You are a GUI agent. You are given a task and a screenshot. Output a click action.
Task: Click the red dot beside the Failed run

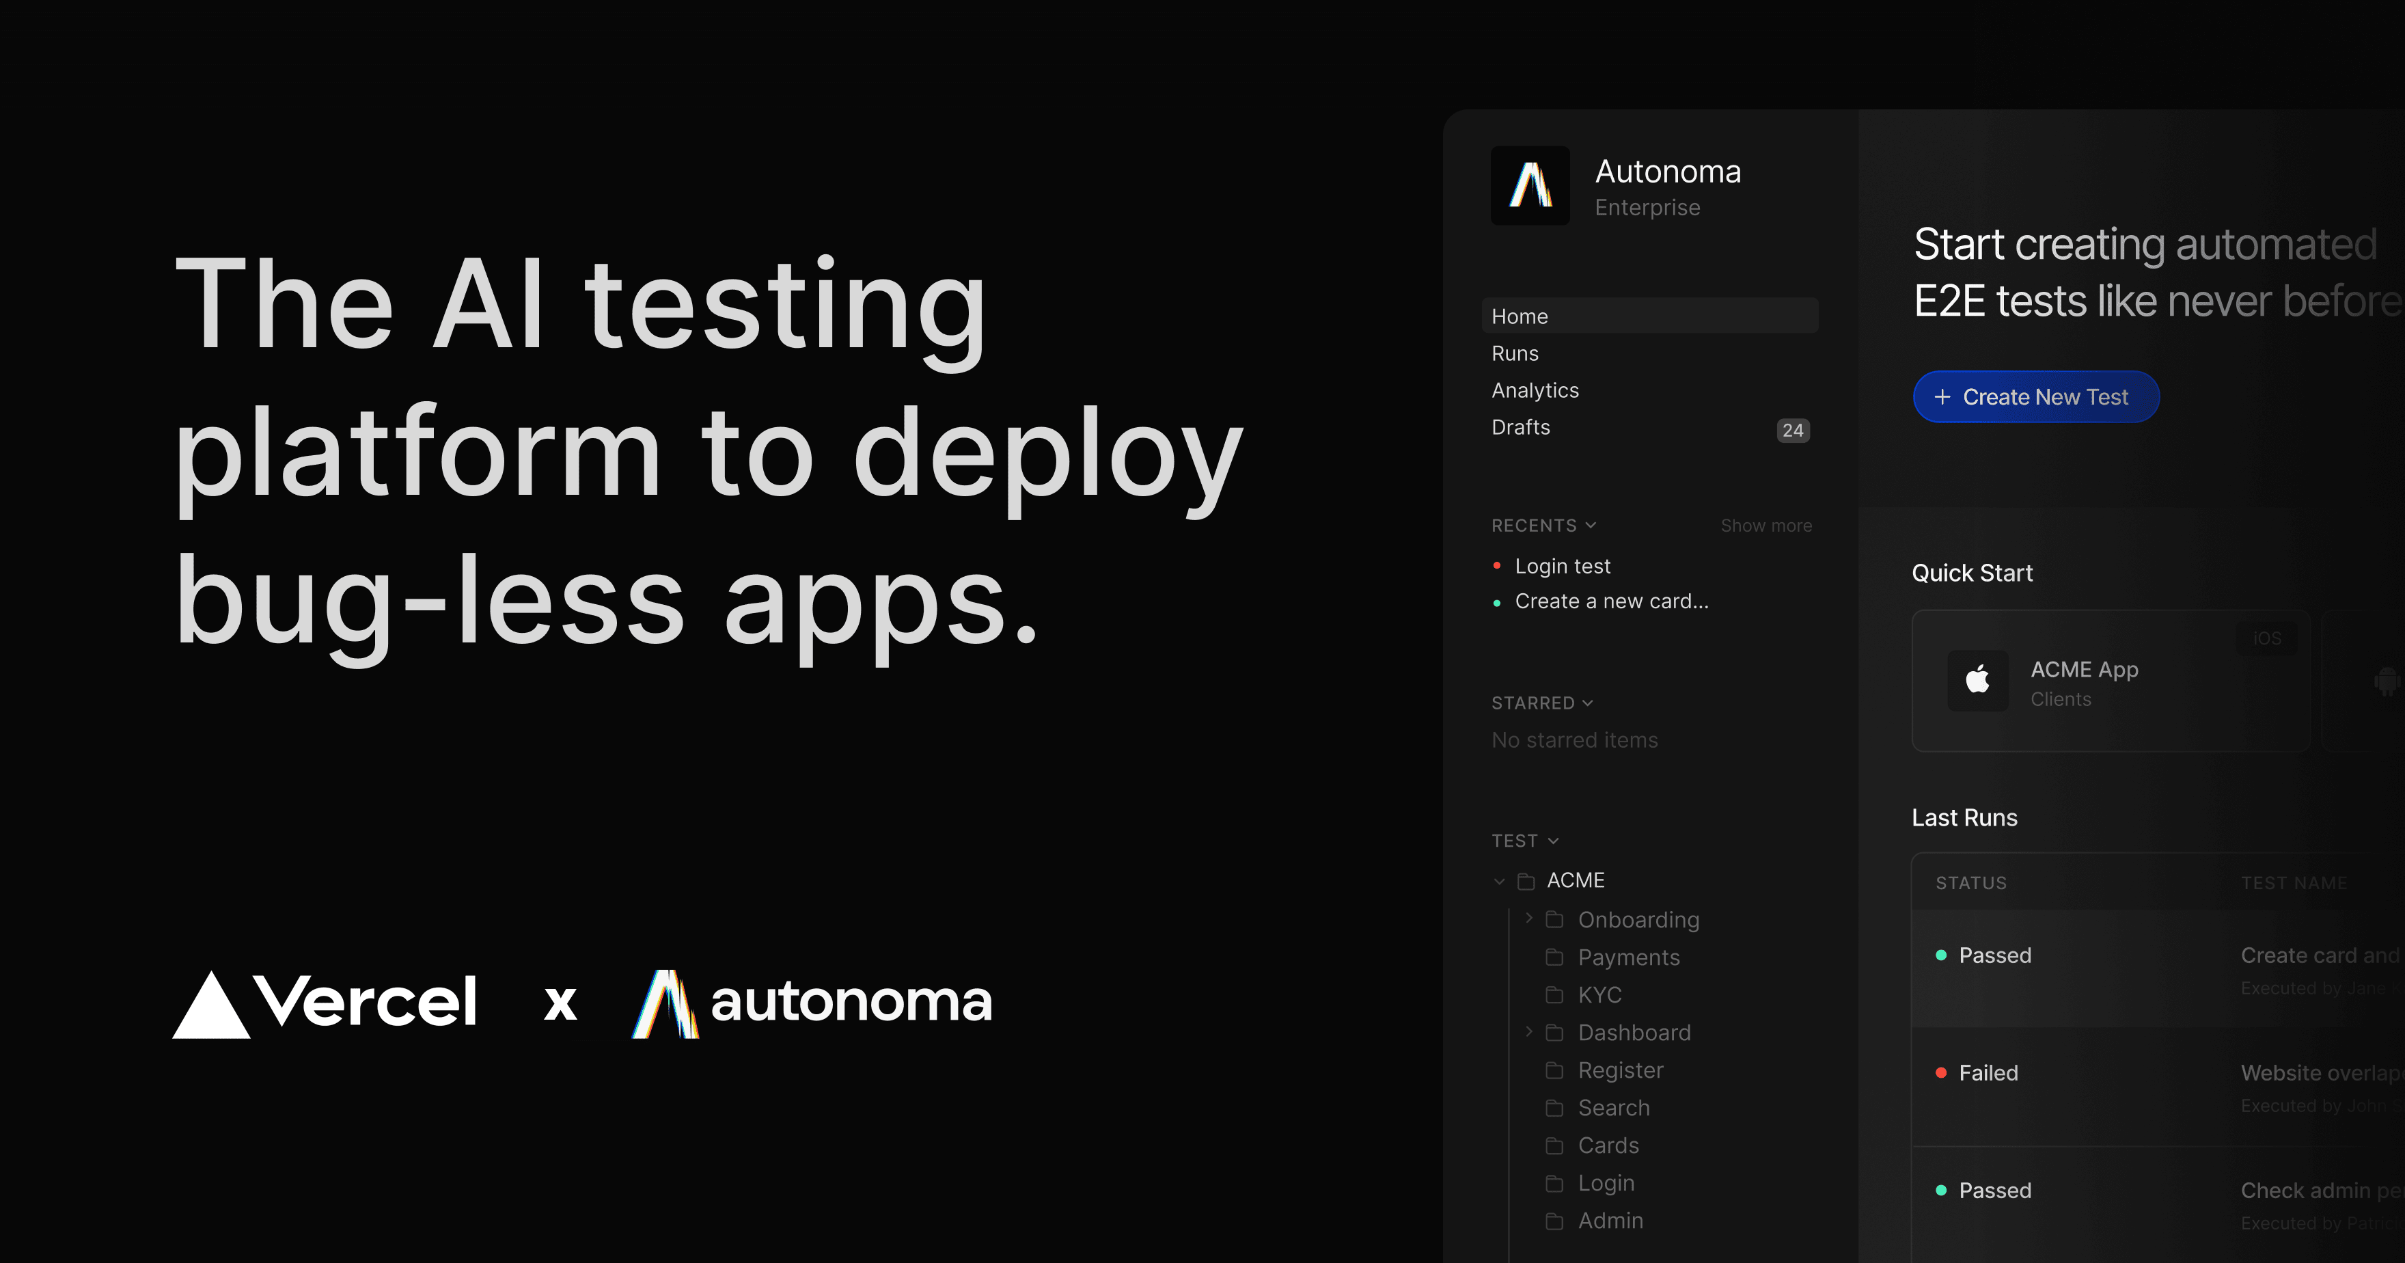point(1942,1072)
